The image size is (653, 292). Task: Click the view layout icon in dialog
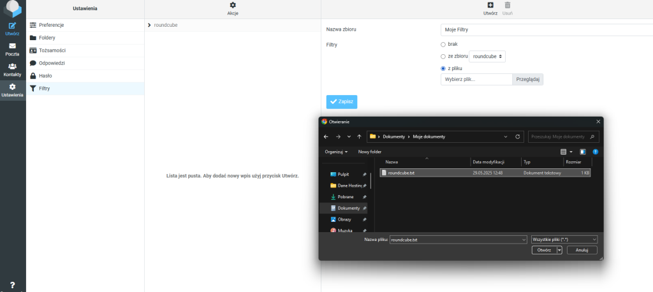point(564,152)
